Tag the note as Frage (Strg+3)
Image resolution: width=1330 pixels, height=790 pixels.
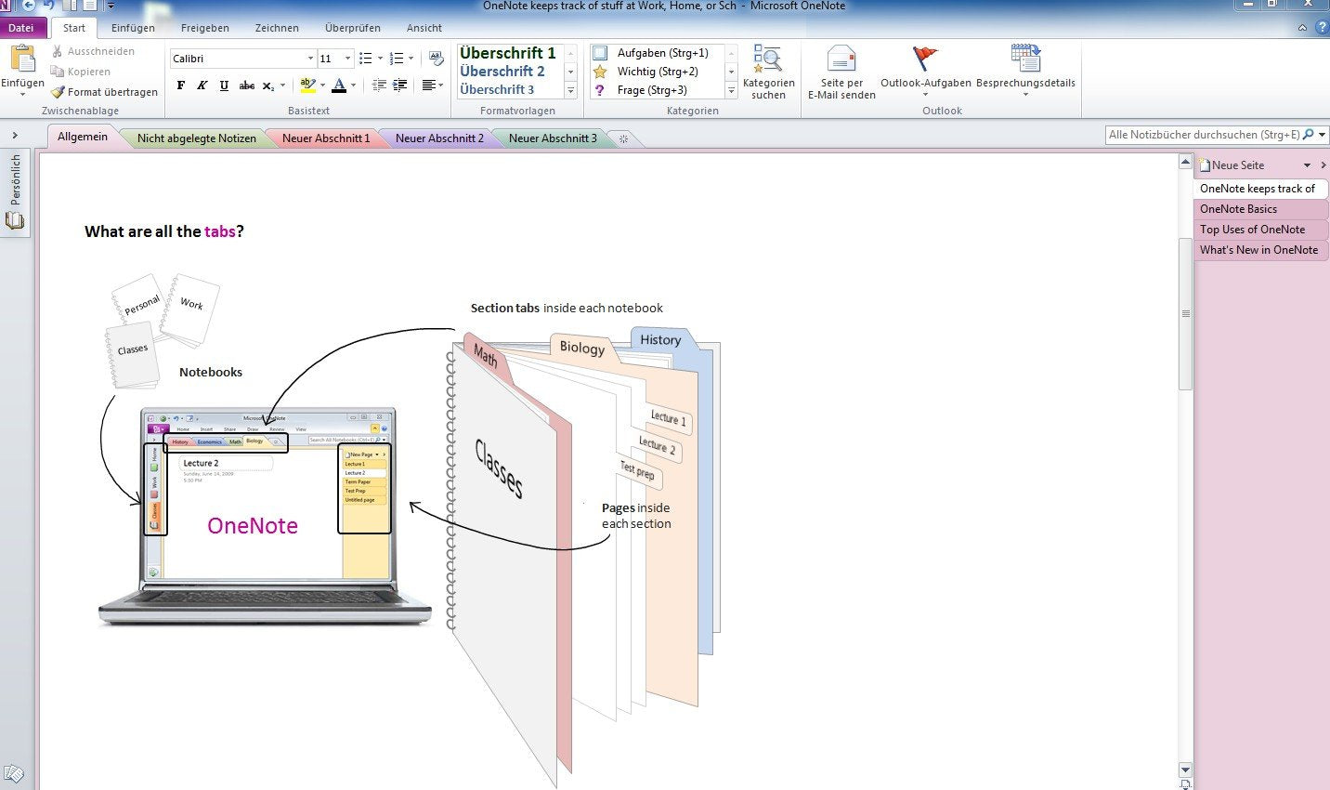point(640,90)
